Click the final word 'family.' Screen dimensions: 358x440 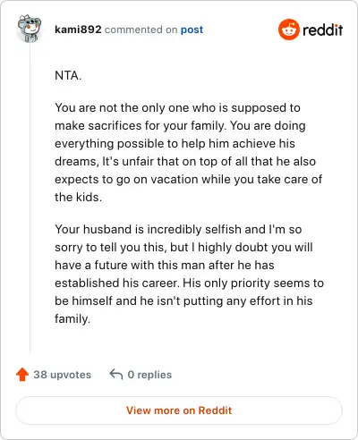(72, 319)
